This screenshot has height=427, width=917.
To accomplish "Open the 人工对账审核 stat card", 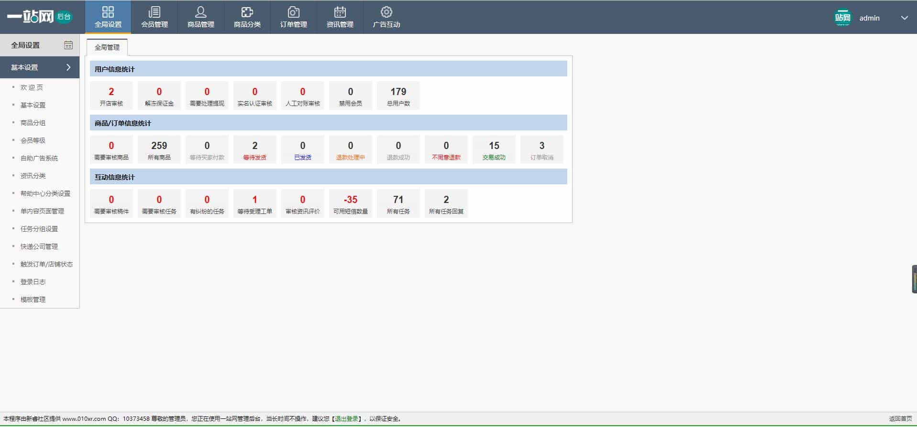I will (303, 96).
